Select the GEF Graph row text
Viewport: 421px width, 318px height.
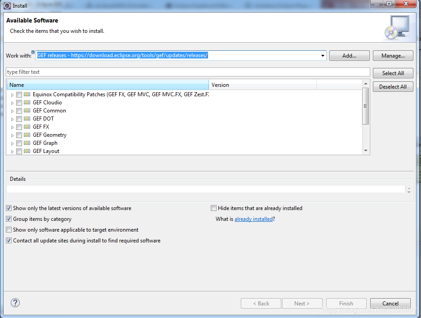[x=45, y=143]
